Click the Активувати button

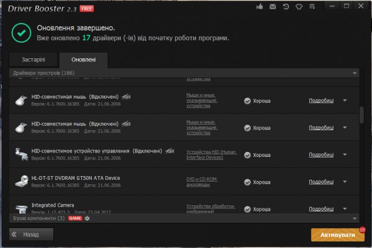pos(338,235)
